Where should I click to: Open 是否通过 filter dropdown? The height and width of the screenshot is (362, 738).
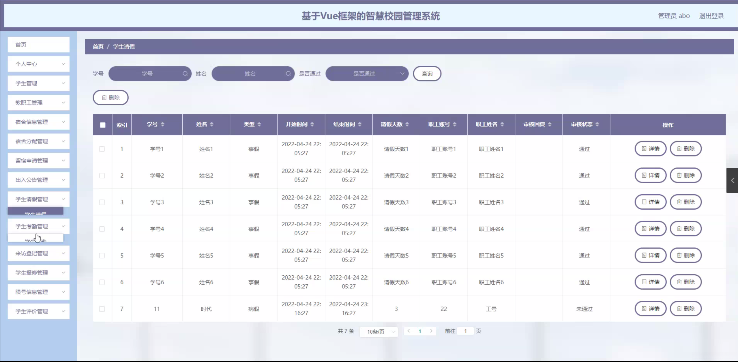point(367,74)
